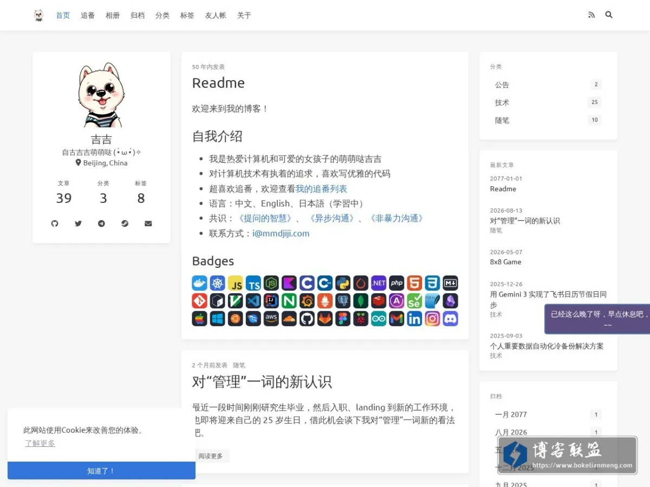
Task: Click the VS Code badge icon
Action: (253, 301)
